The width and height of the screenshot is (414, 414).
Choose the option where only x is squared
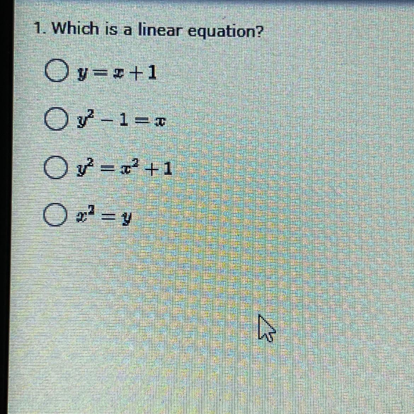coord(54,215)
